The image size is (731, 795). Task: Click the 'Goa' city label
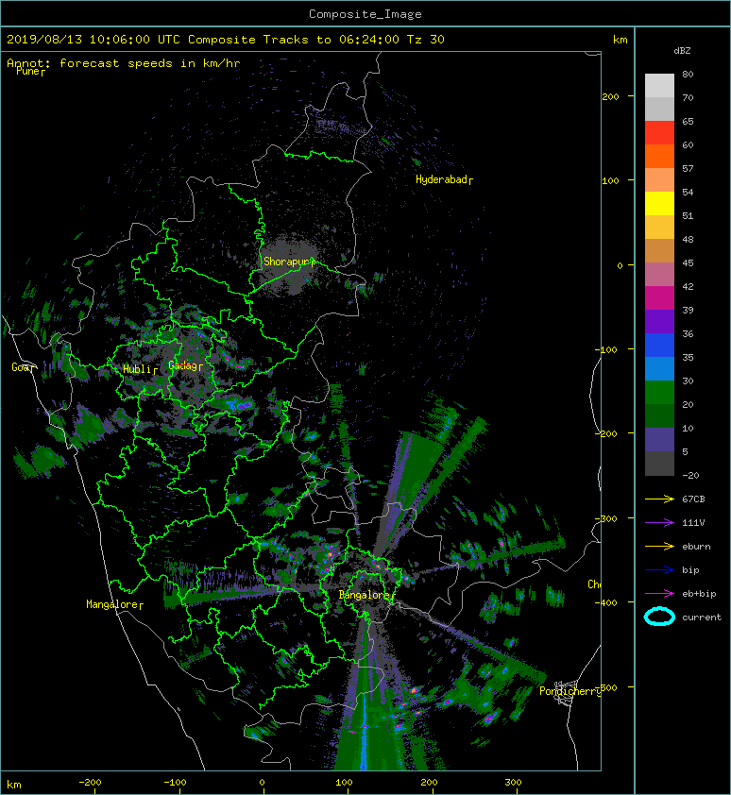[x=23, y=367]
